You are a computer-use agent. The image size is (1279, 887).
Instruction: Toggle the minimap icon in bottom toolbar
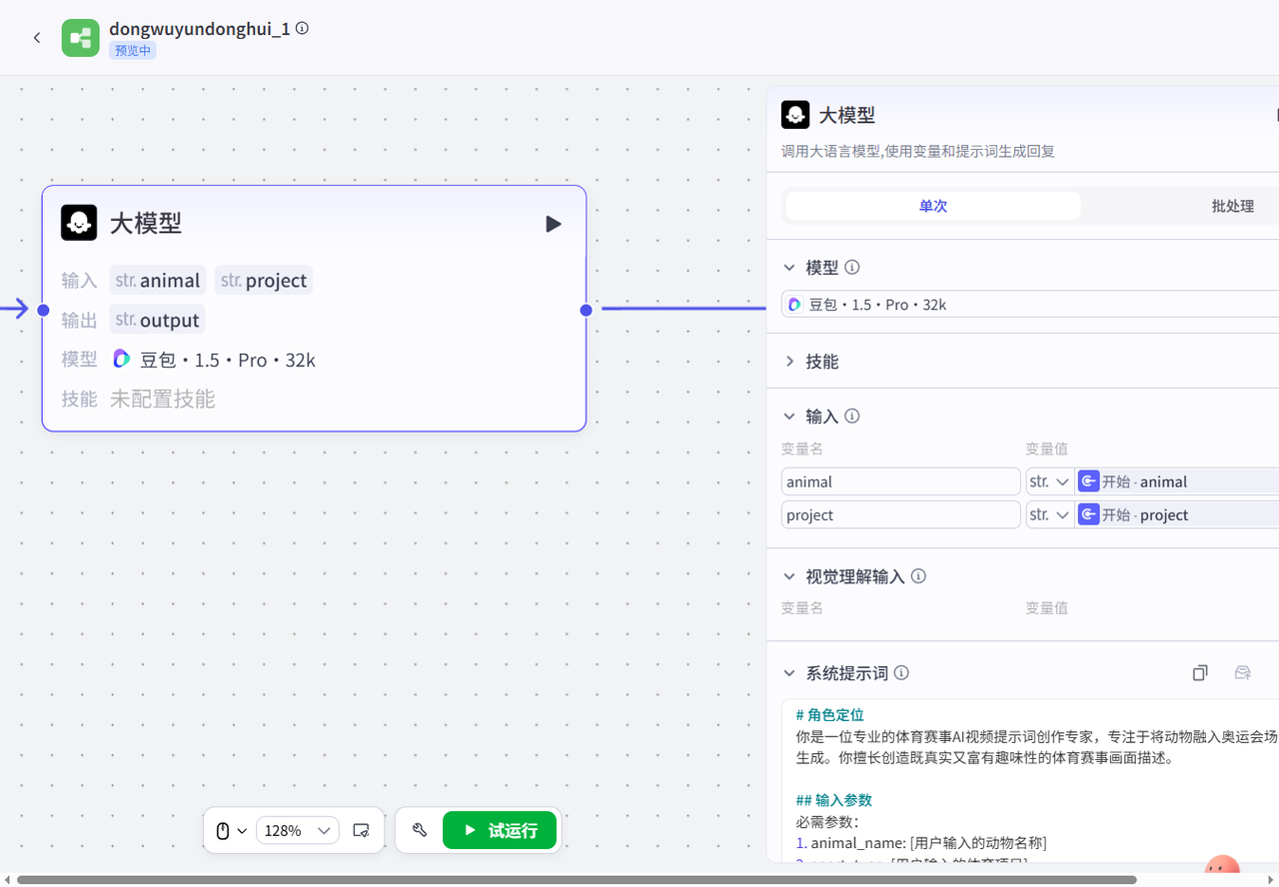(362, 830)
